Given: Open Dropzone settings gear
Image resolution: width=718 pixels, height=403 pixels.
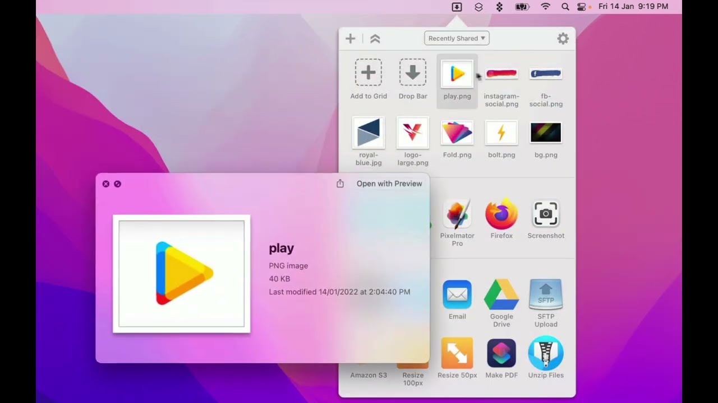Looking at the screenshot, I should pos(563,38).
